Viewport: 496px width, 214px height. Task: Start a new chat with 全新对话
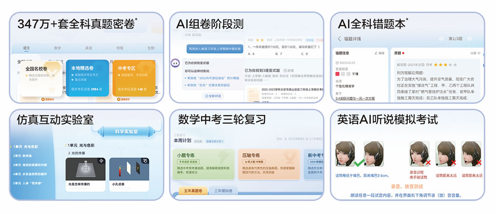213,96
